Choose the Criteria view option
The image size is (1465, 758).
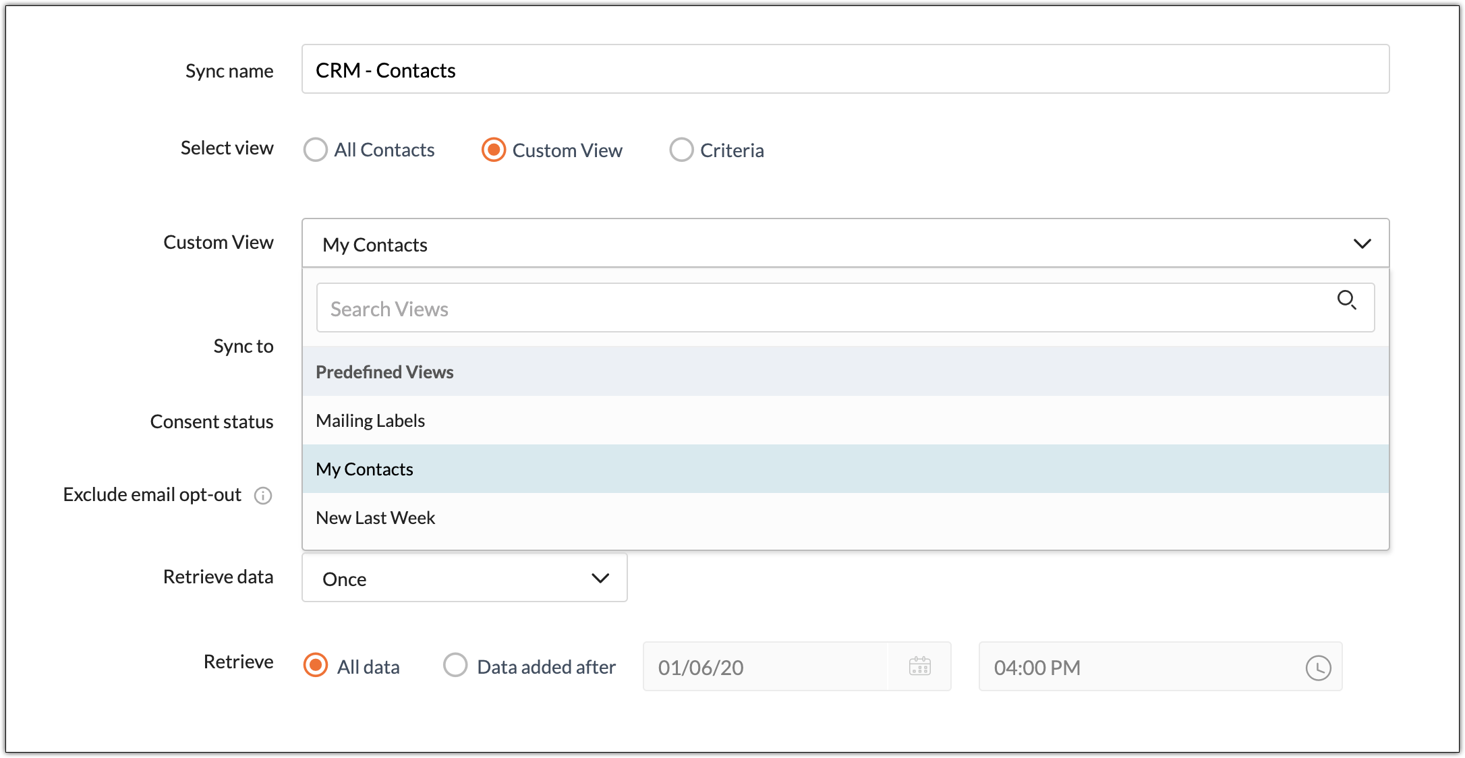(681, 150)
